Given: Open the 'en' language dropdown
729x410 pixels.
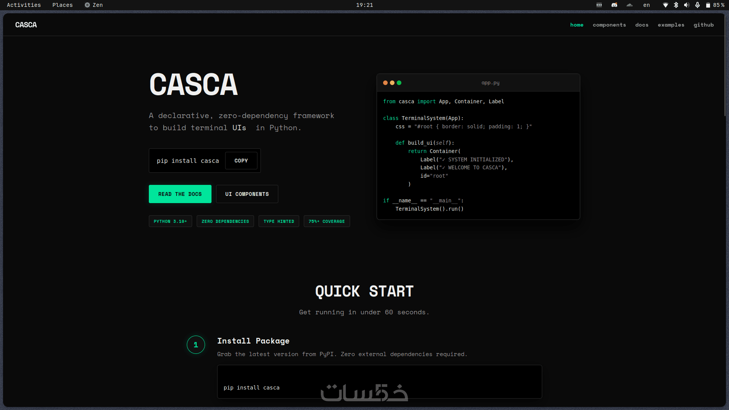Looking at the screenshot, I should [x=647, y=5].
